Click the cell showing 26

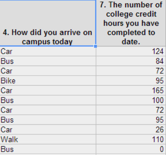[x=131, y=130]
